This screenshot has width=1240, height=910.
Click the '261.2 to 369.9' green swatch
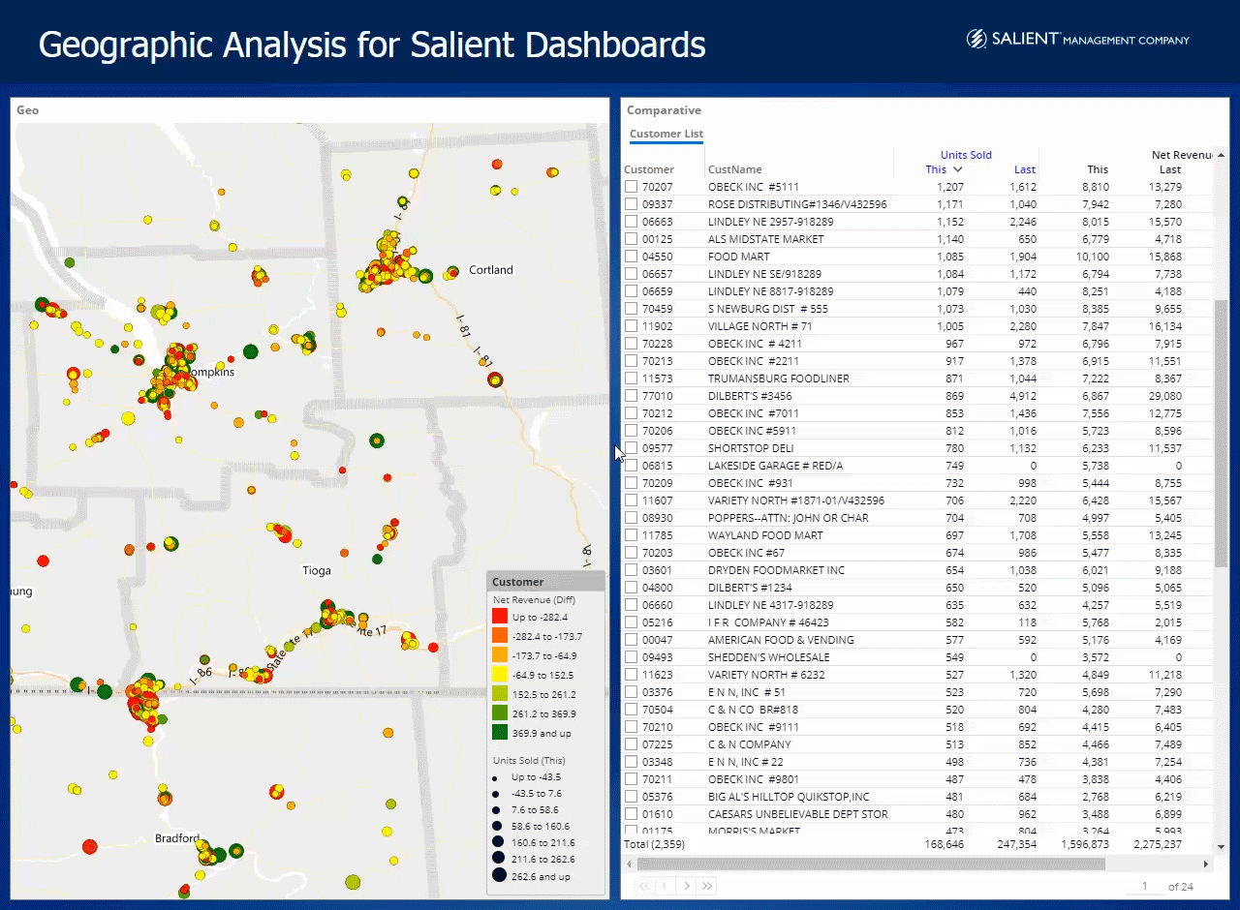(500, 713)
